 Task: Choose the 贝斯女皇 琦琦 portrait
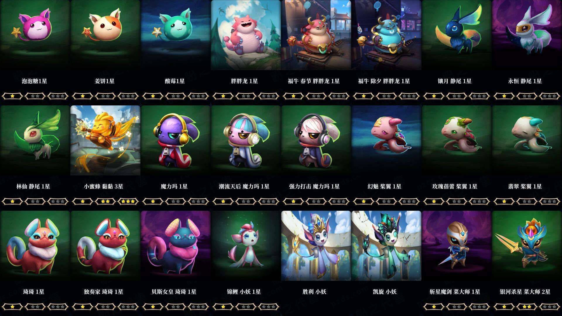coord(175,246)
